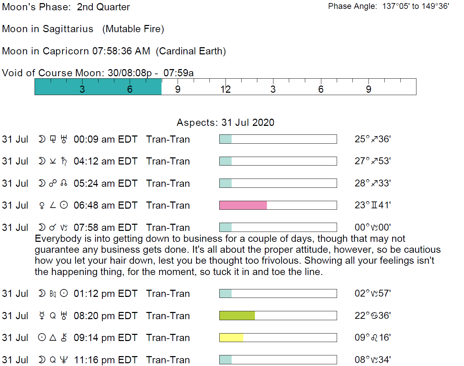Click the Chiron glyph in the 09:14 pm row
The image size is (464, 366).
coord(64,338)
